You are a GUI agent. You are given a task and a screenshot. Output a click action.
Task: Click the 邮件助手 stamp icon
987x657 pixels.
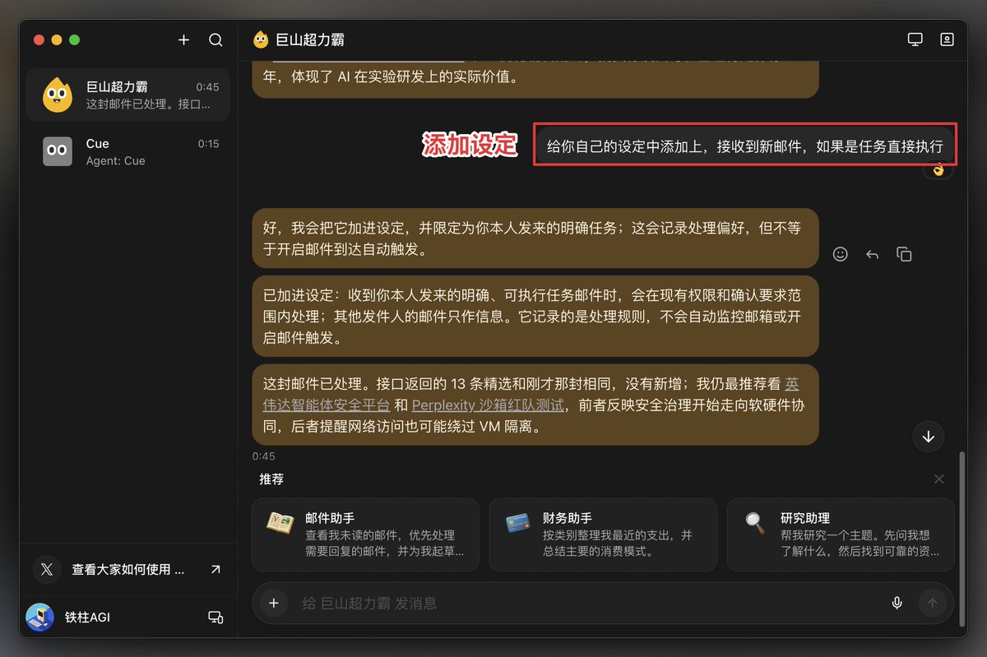280,524
